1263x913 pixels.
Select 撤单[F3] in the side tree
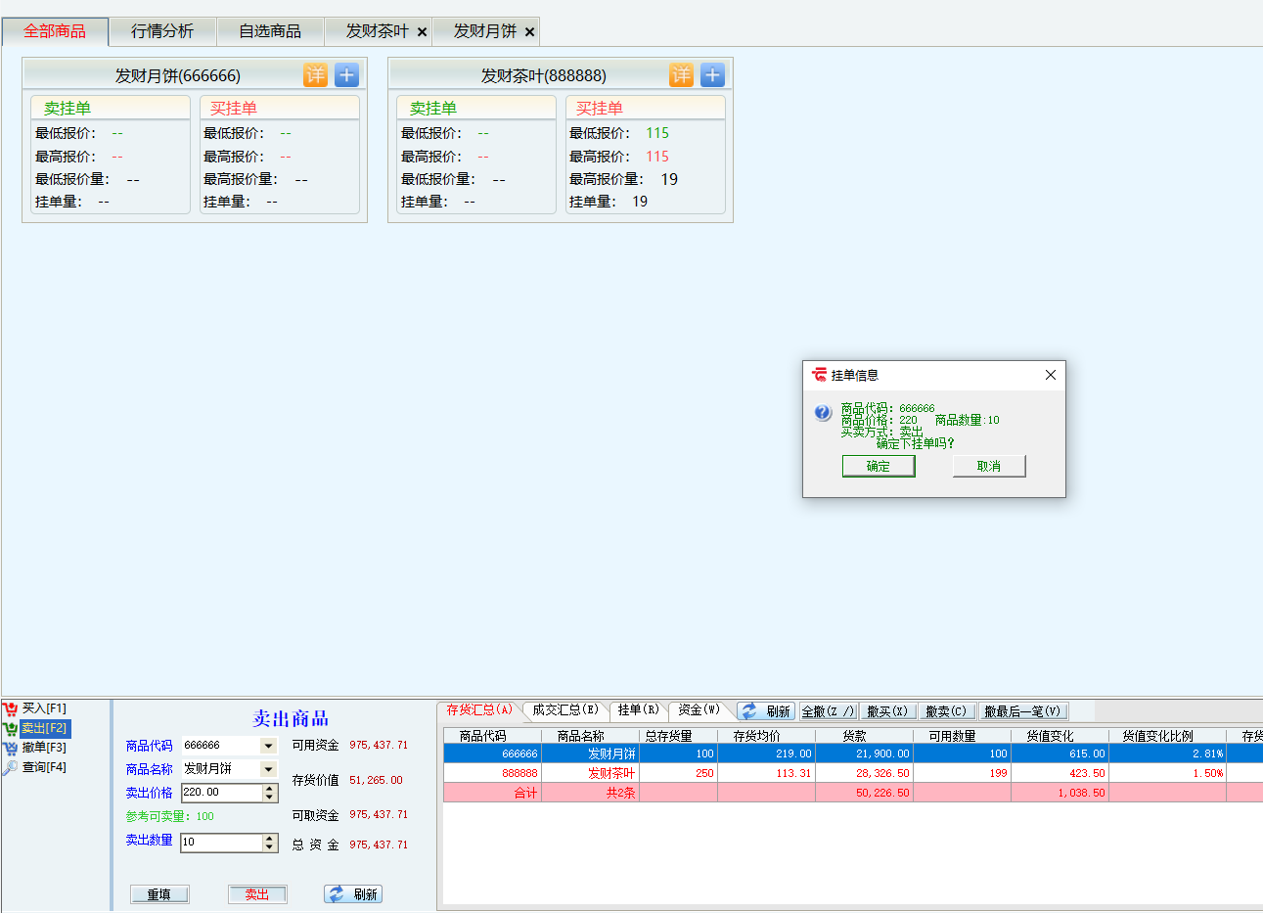[x=44, y=748]
